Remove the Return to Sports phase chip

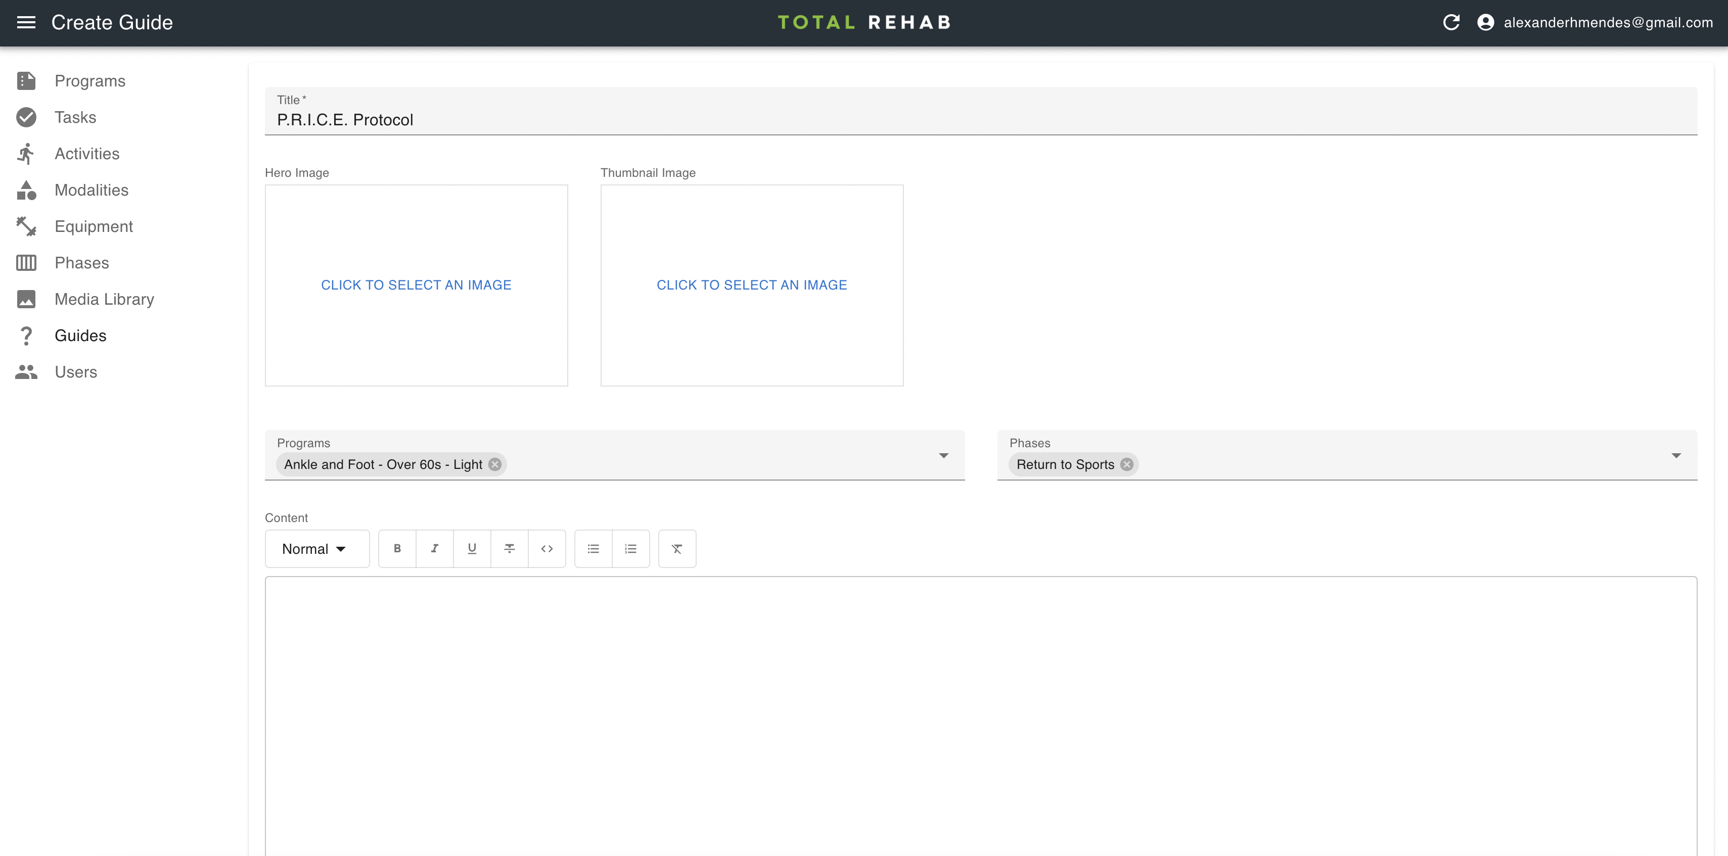click(x=1127, y=464)
